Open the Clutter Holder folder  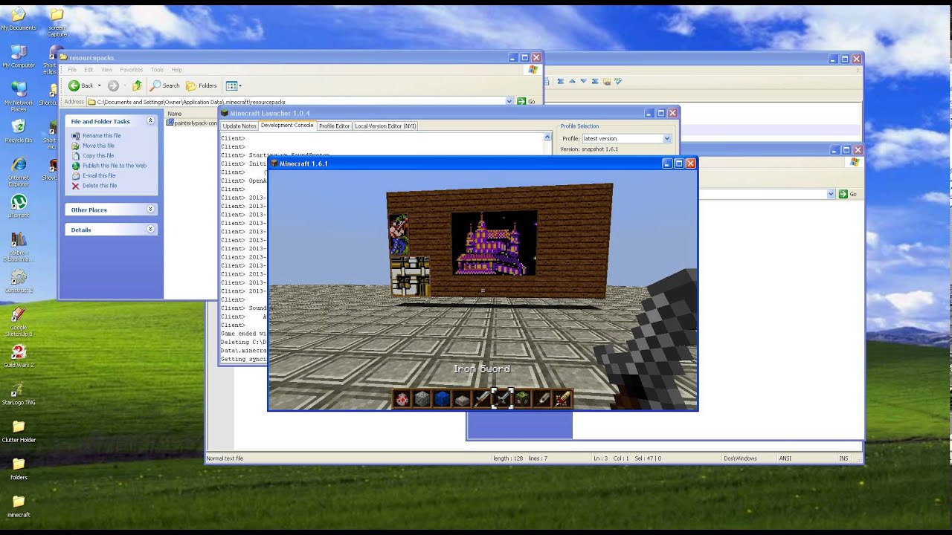tap(19, 429)
